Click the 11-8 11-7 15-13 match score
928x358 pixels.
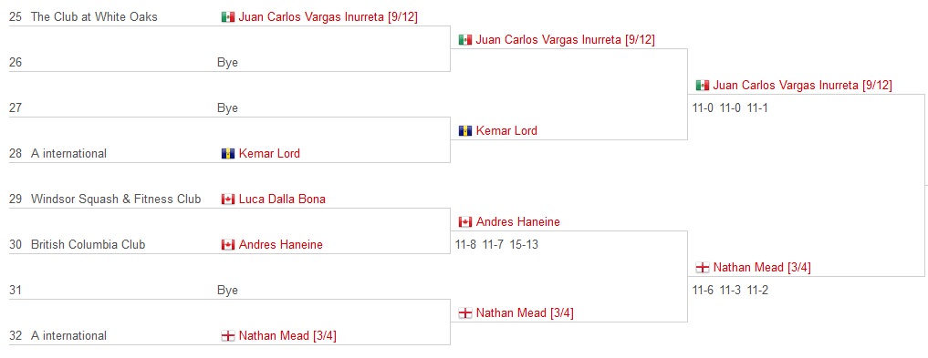(x=497, y=244)
